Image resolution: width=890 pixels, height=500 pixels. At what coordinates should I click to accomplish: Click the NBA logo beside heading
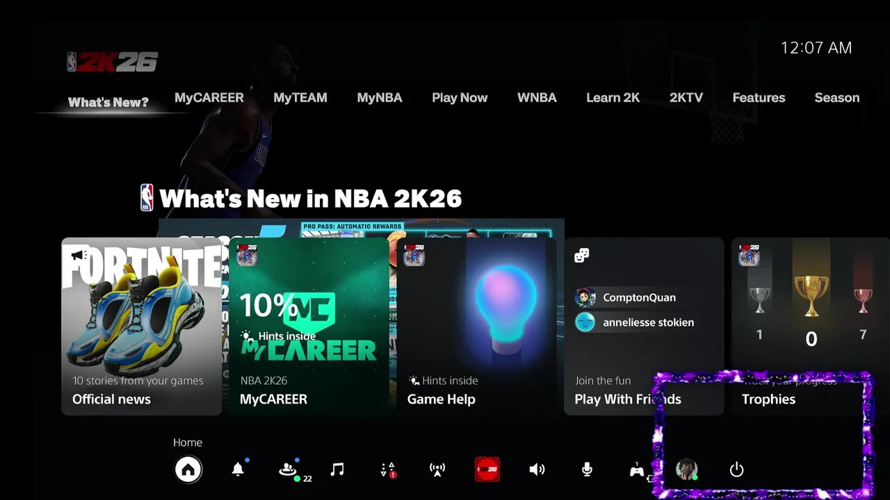[147, 198]
